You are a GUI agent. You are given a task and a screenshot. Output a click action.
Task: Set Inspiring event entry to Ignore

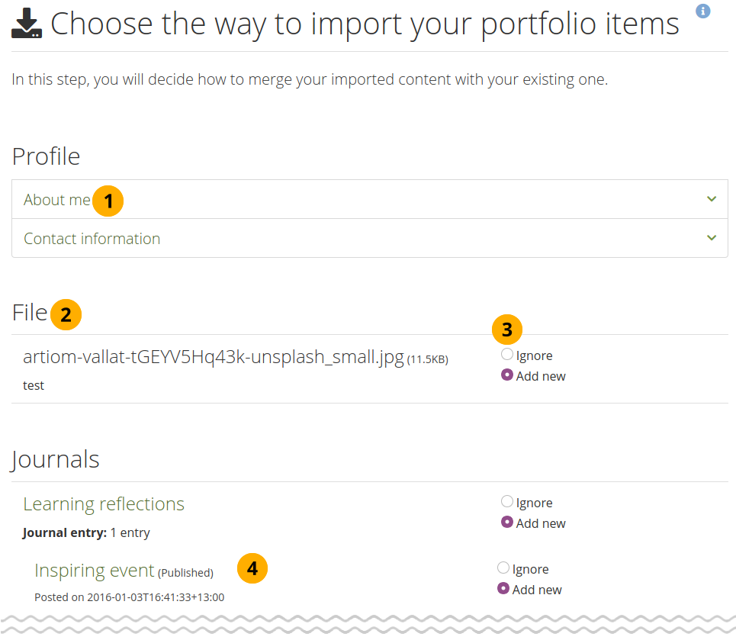click(x=503, y=568)
